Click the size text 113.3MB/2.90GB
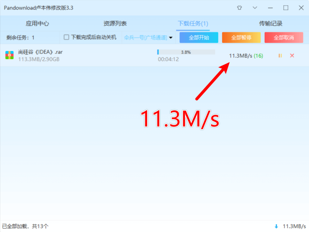Image resolution: width=309 pixels, height=232 pixels. coord(39,59)
